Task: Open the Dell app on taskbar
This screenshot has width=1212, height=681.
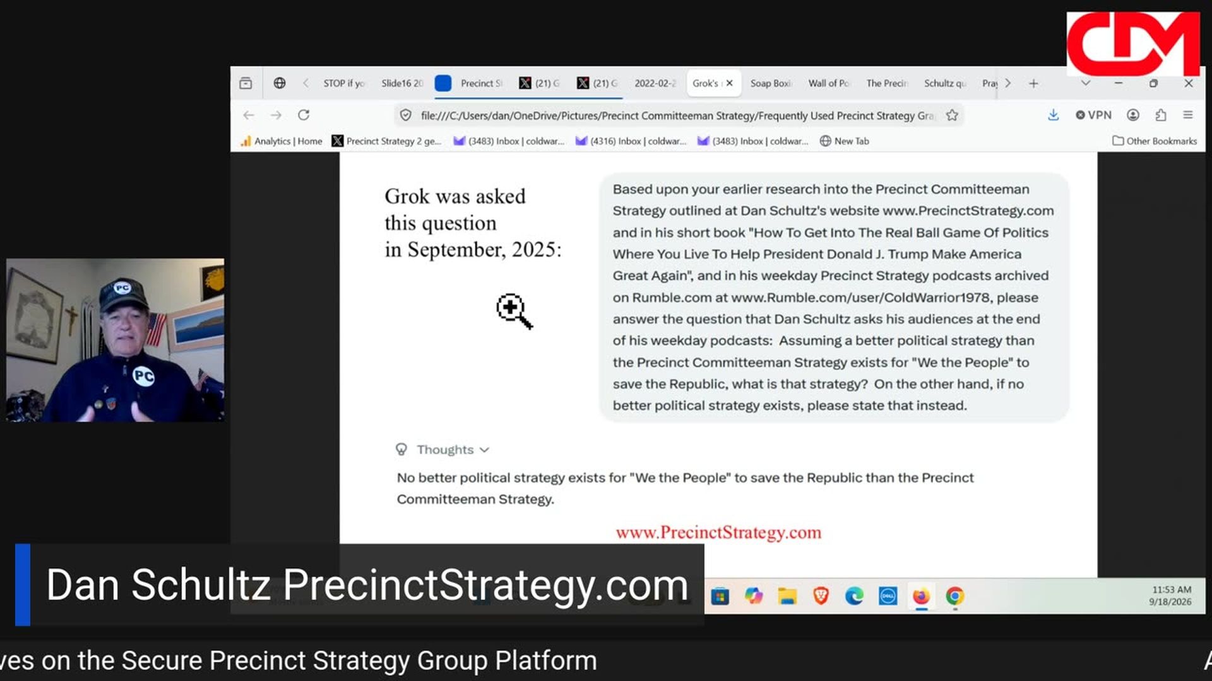Action: 888,596
